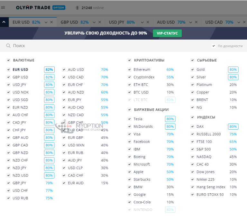Select the RUSSELL 2000 index
This screenshot has width=247, height=220.
click(208, 134)
